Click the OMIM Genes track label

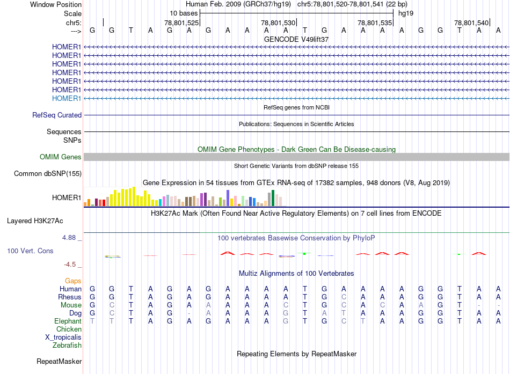point(61,157)
